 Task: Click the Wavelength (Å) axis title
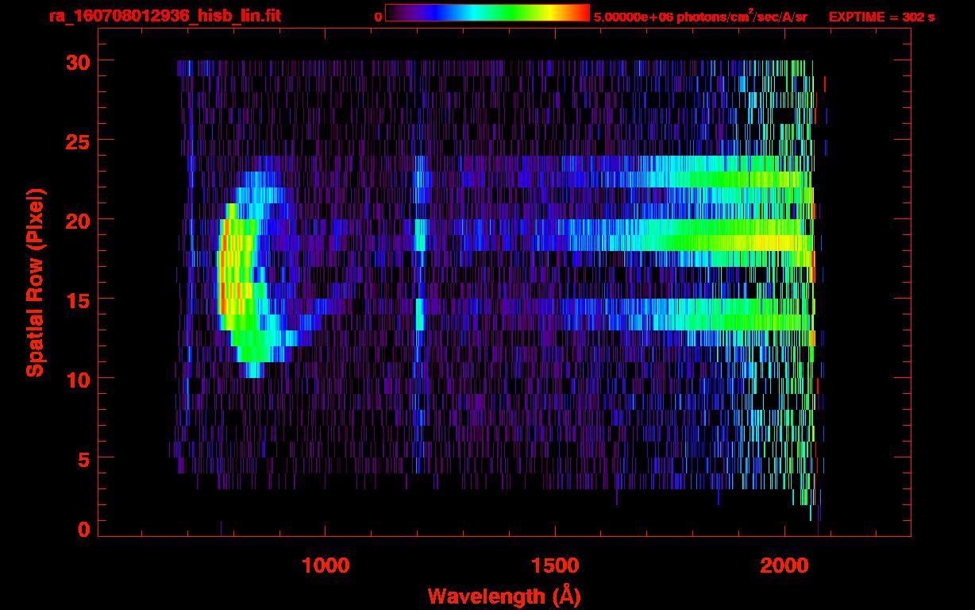tap(499, 596)
